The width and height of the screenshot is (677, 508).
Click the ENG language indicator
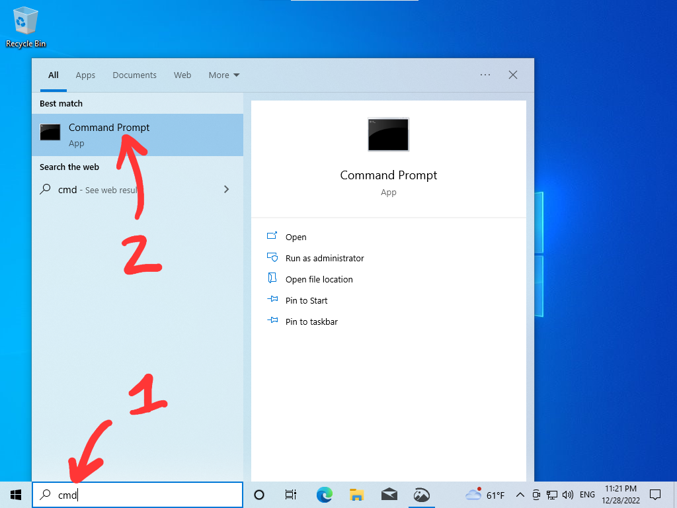(587, 495)
